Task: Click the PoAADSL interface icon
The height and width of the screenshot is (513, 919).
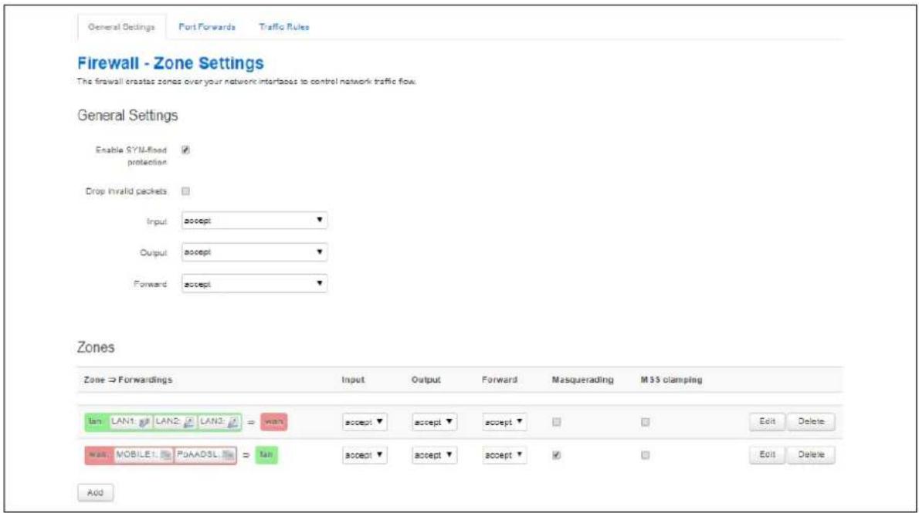Action: coord(228,455)
